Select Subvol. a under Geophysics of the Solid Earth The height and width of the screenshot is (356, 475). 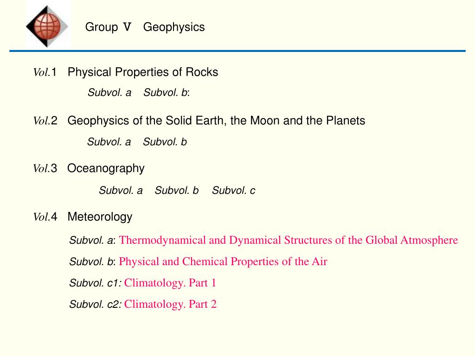coord(109,142)
